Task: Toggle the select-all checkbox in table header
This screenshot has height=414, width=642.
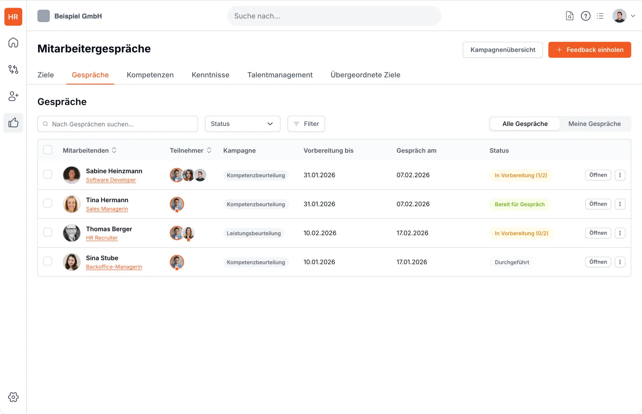Action: coord(48,150)
